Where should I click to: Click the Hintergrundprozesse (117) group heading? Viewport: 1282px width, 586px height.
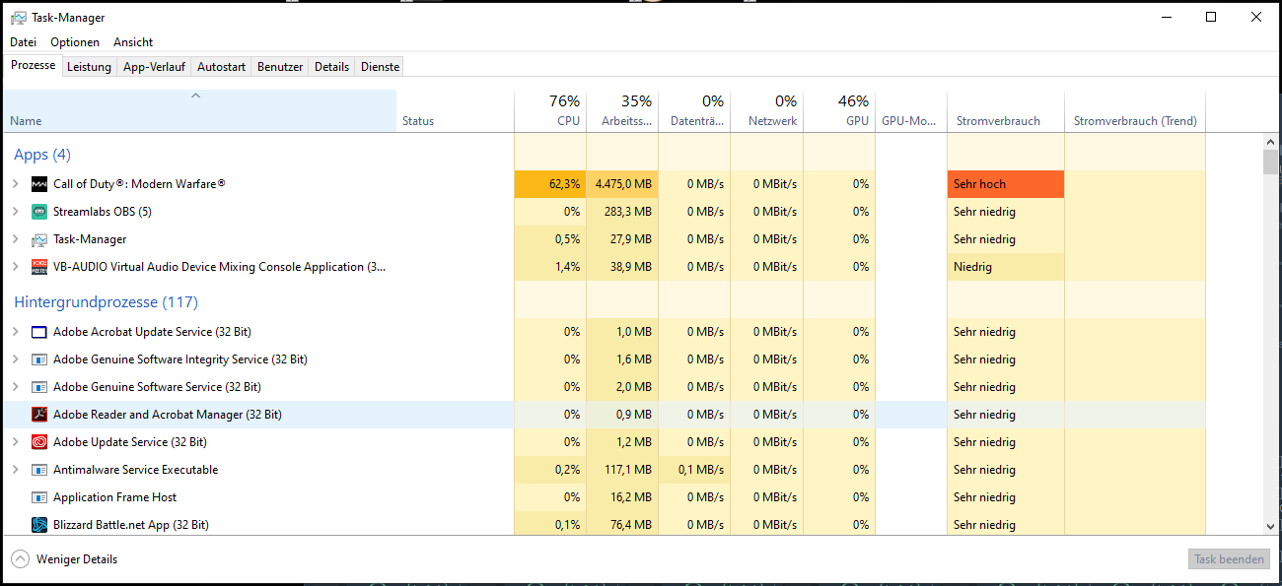point(106,302)
